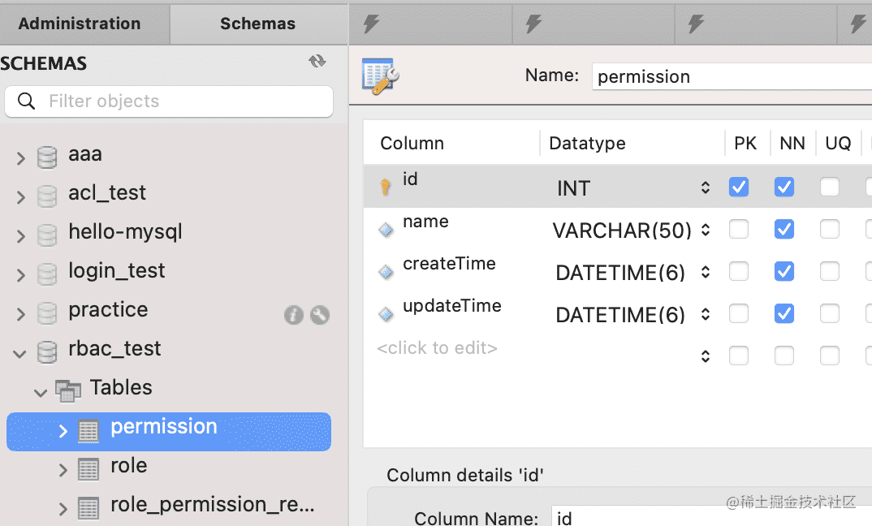Click the table editor icon beside Name

pyautogui.click(x=380, y=75)
